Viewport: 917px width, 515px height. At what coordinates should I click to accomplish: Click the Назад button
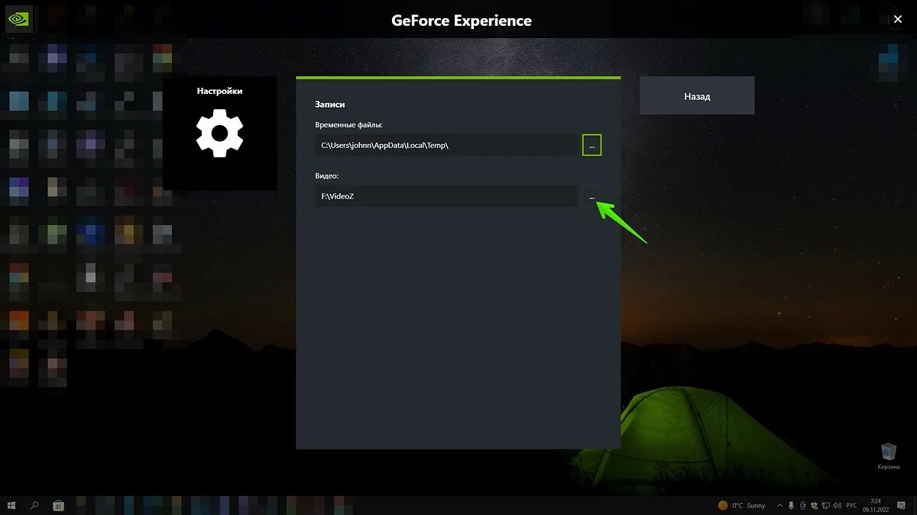[x=696, y=96]
